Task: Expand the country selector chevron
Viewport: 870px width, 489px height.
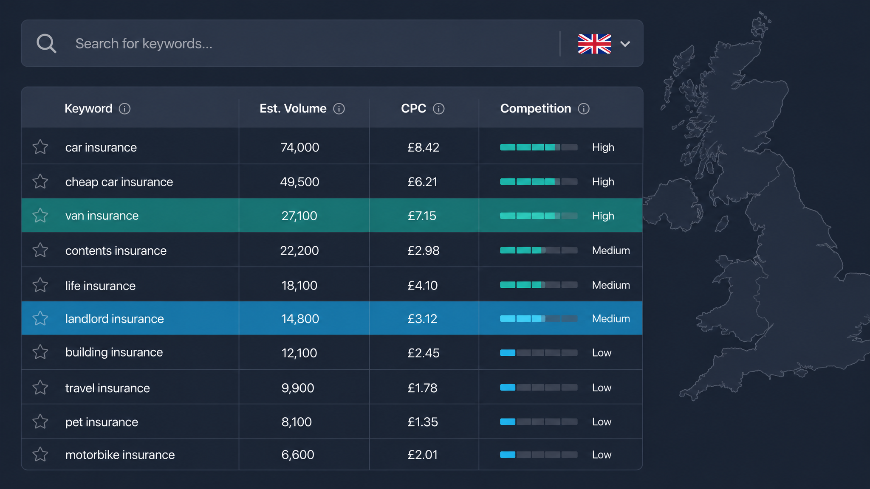Action: [625, 44]
